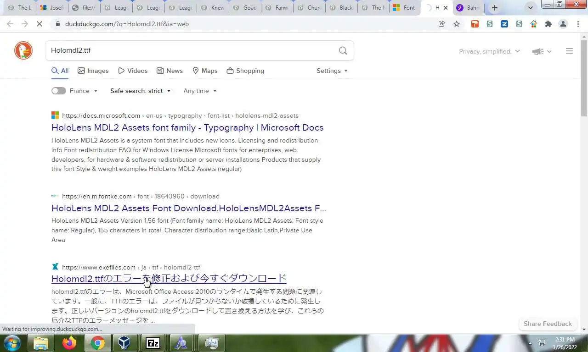Launch Firefox from taskbar
This screenshot has width=588, height=352.
(x=69, y=343)
